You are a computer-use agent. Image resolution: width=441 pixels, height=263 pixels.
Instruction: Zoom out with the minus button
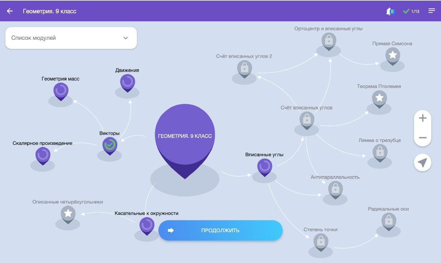[x=423, y=138]
